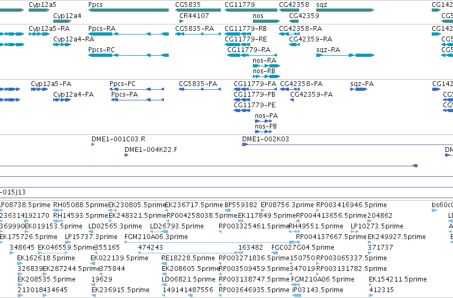Select the nos-PB protein label
This screenshot has width=453, height=298.
266,126
